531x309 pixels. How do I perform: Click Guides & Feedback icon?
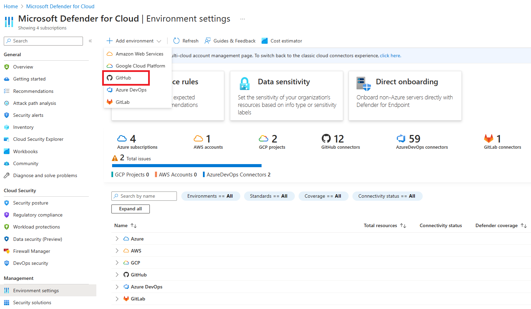tap(208, 41)
